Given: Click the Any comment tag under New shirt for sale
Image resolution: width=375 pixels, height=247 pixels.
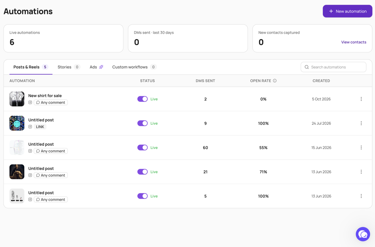Looking at the screenshot, I should click(x=51, y=102).
